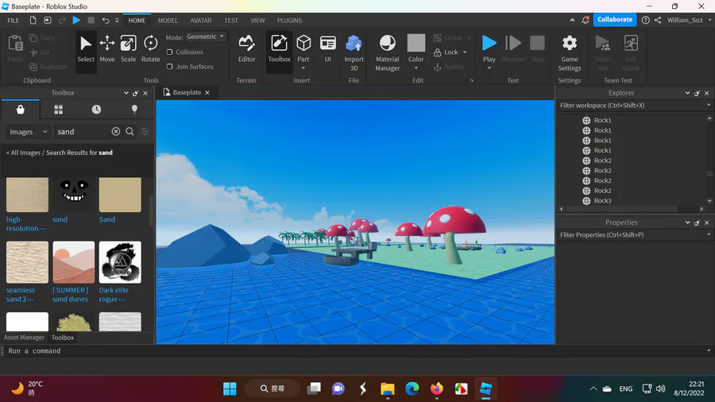Click the notifications bell icon
This screenshot has height=402, width=715.
point(586,20)
